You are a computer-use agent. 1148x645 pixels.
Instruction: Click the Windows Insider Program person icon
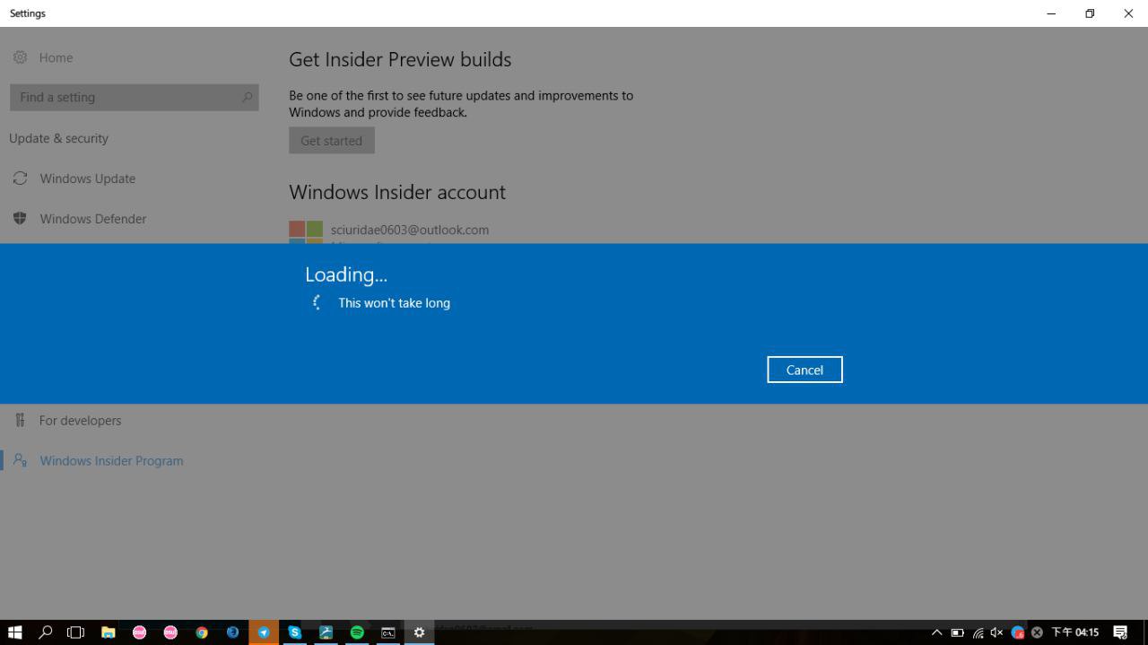[x=20, y=460]
